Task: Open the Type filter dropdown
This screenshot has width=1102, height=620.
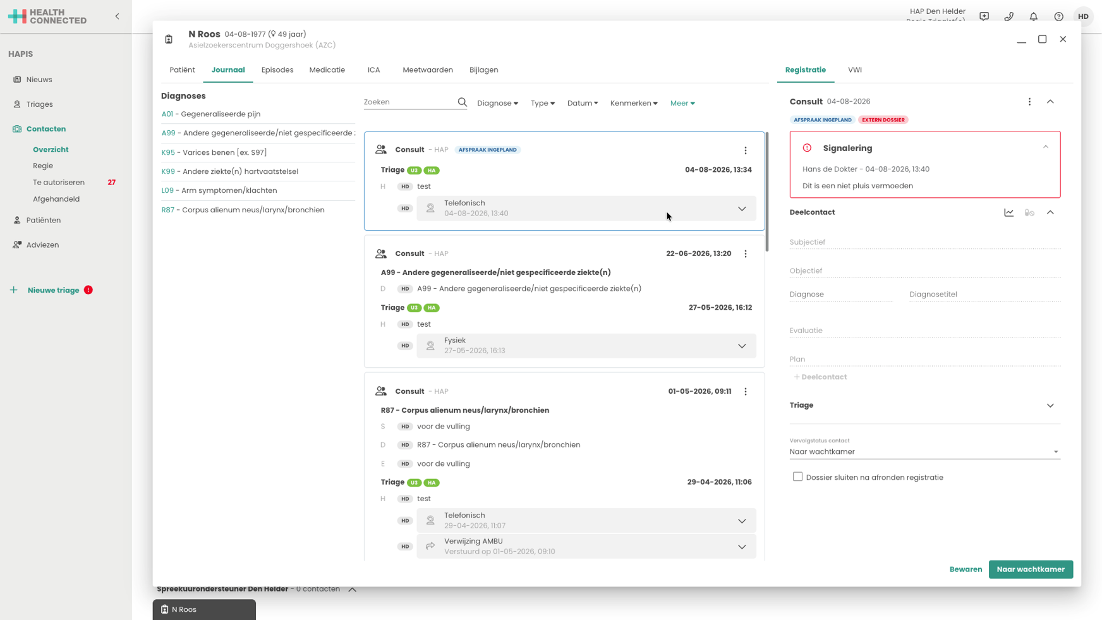Action: (x=543, y=103)
